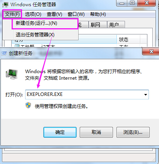The width and height of the screenshot is (159, 164).
Task: Open the 文件(F) menu
Action: [12, 14]
